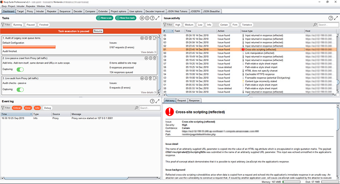Open Event log help icon

pos(152,101)
